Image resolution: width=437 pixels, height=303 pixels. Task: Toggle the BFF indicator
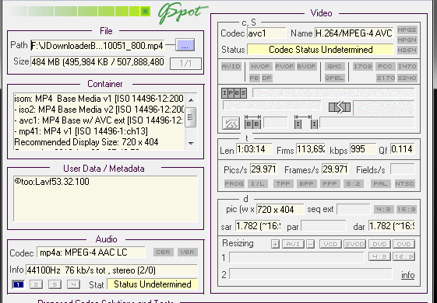[306, 184]
